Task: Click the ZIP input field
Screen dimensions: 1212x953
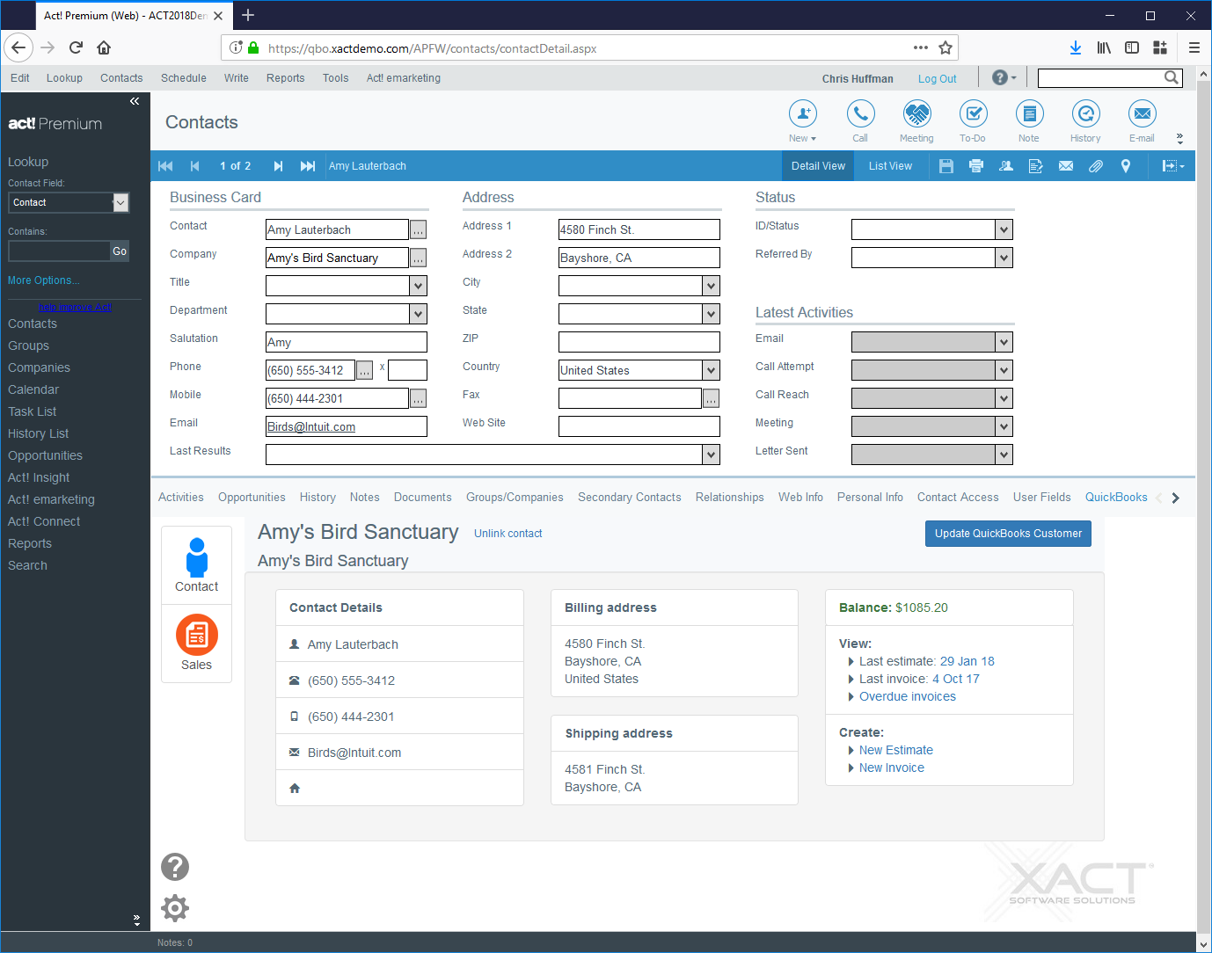Action: coord(639,342)
